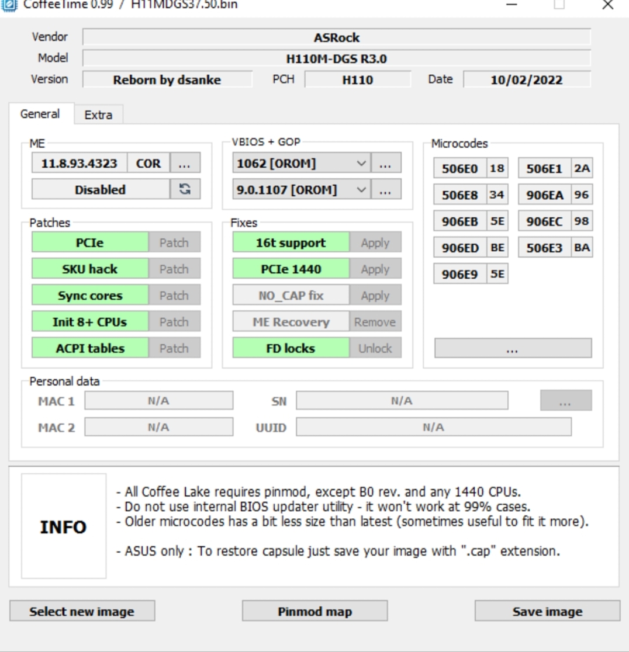Click the Select new image button
Viewport: 629px width, 652px height.
click(x=82, y=611)
